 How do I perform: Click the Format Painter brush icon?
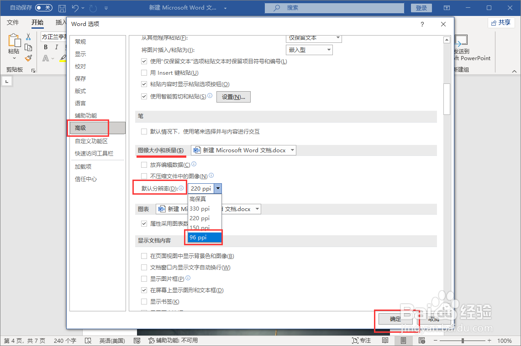[28, 58]
